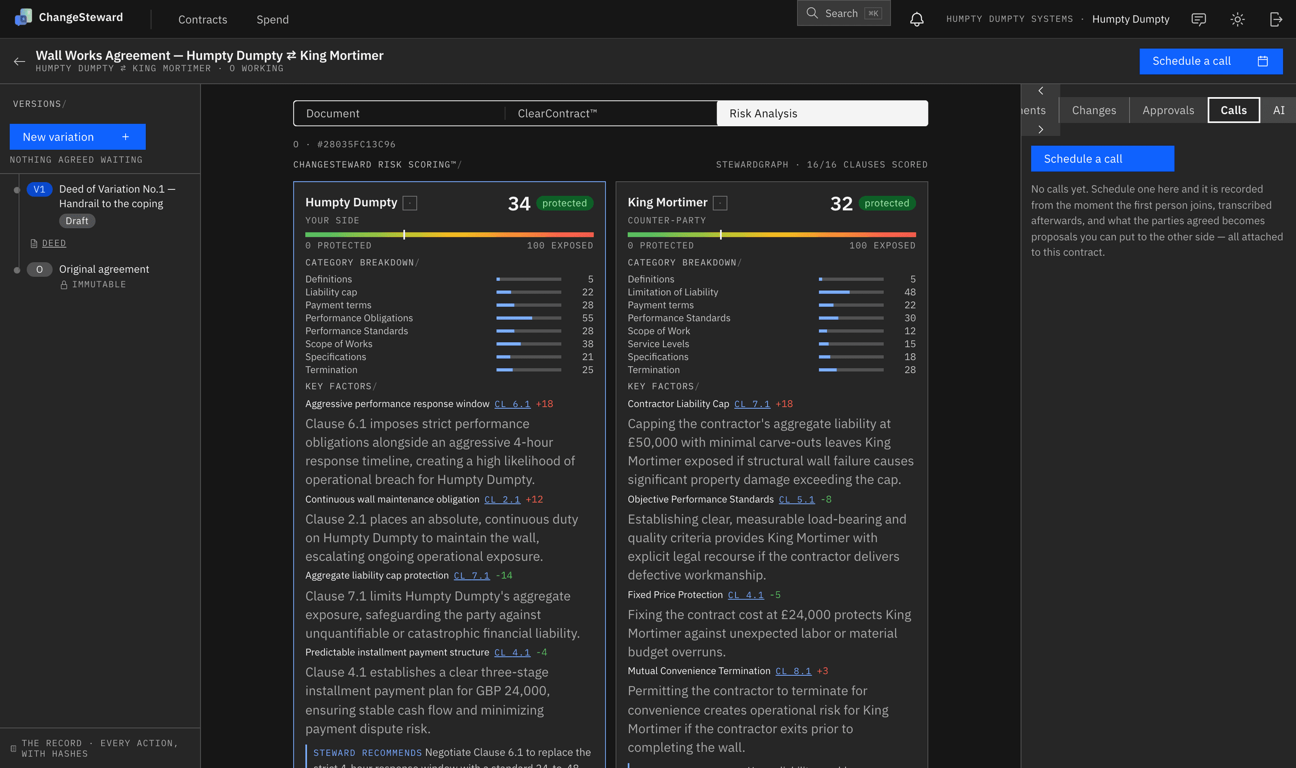
Task: Click the plus icon on New variation
Action: 126,137
